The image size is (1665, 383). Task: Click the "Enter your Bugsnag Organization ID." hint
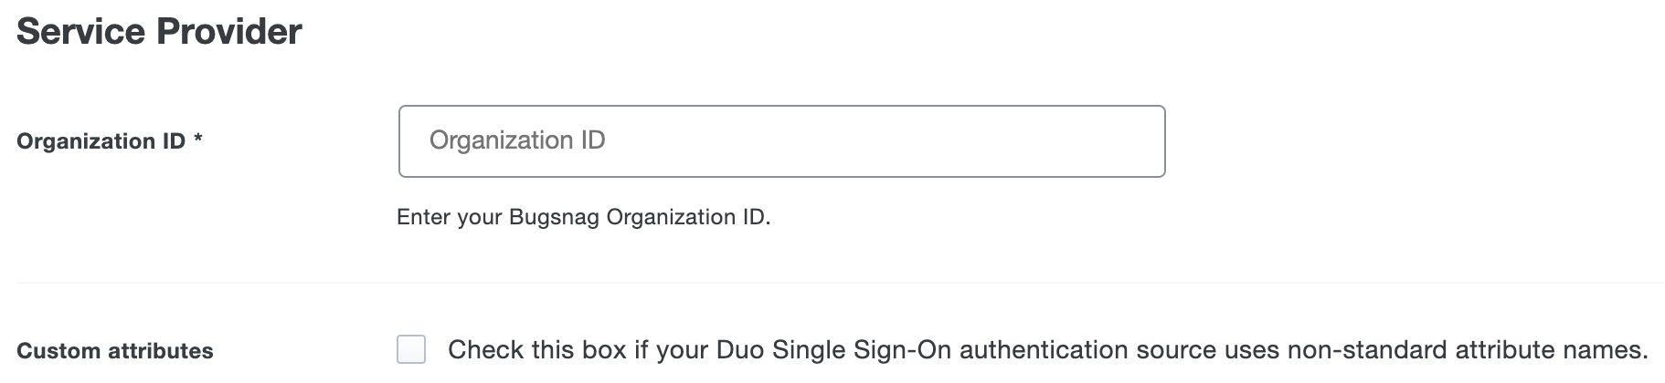(583, 217)
